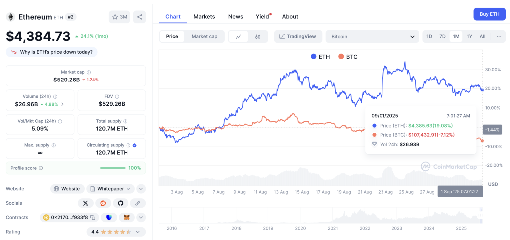Select the line chart style

tap(238, 37)
